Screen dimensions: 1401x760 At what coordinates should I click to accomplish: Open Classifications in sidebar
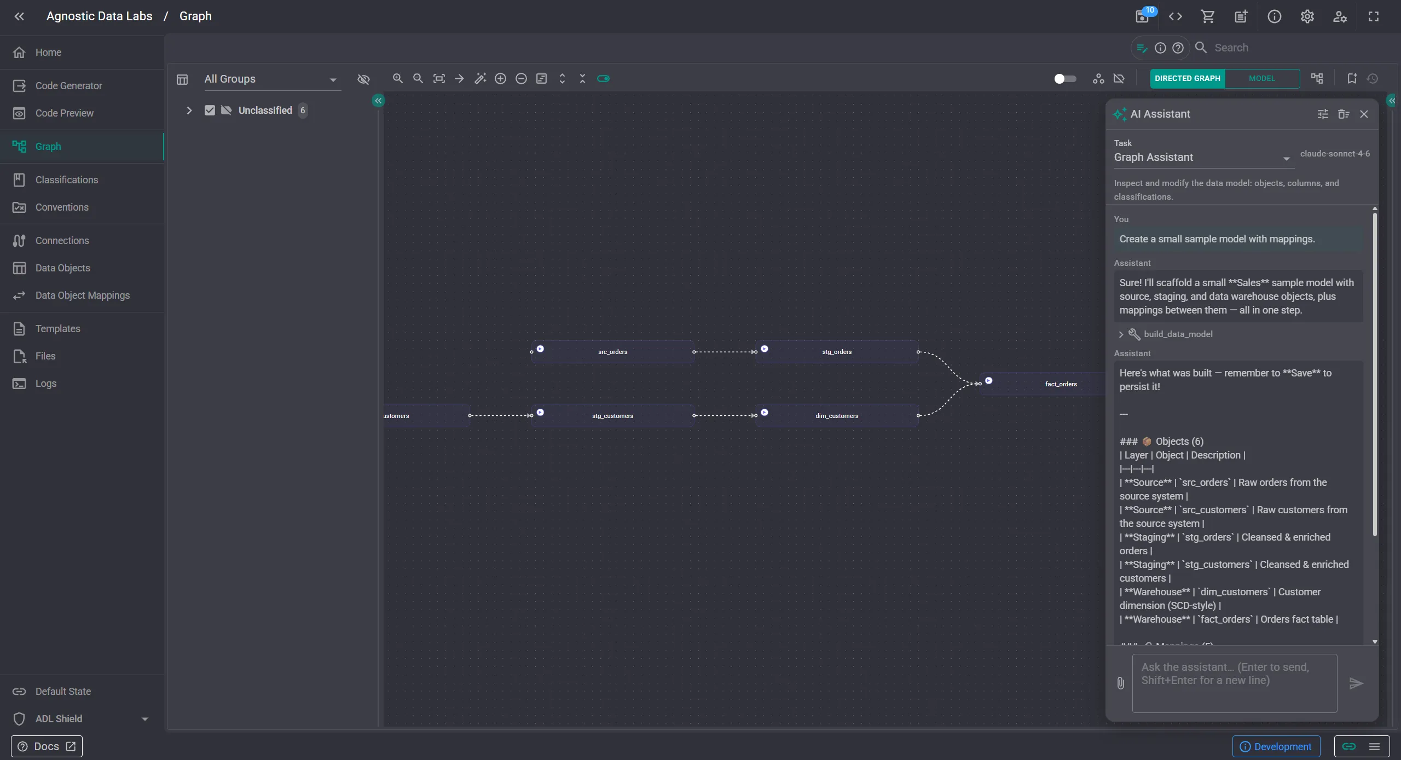coord(82,180)
